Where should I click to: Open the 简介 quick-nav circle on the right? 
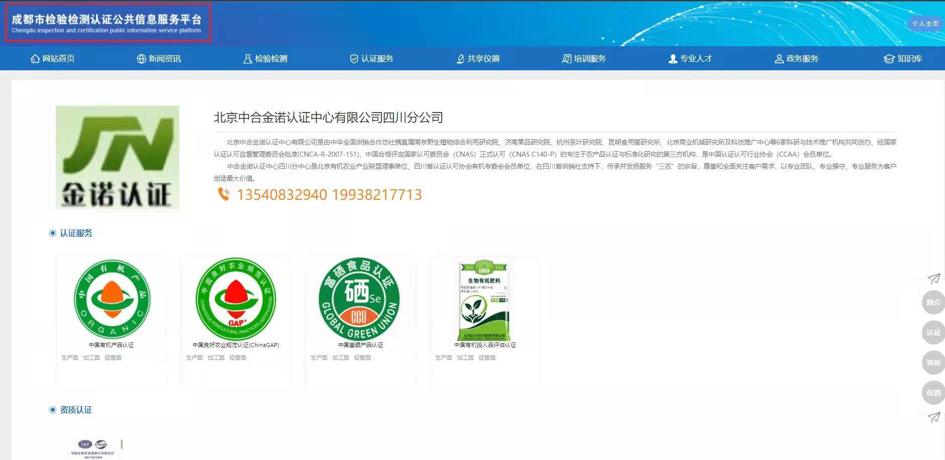point(933,302)
